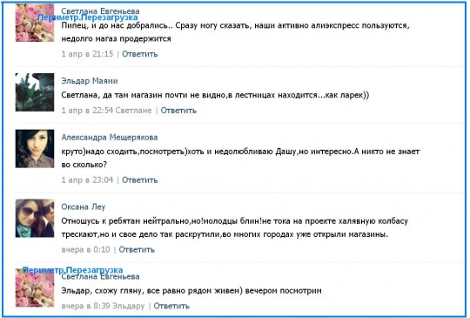Click the comment text 'Пипец, и до нас добрались'
The image size is (470, 318).
coord(117,25)
